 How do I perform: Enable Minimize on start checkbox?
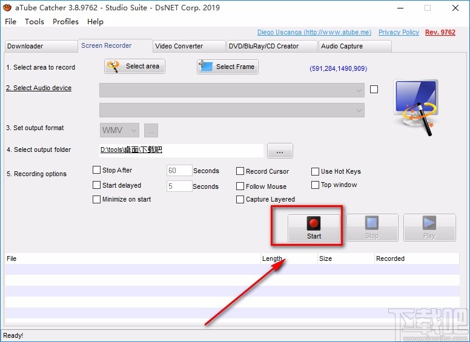point(96,200)
